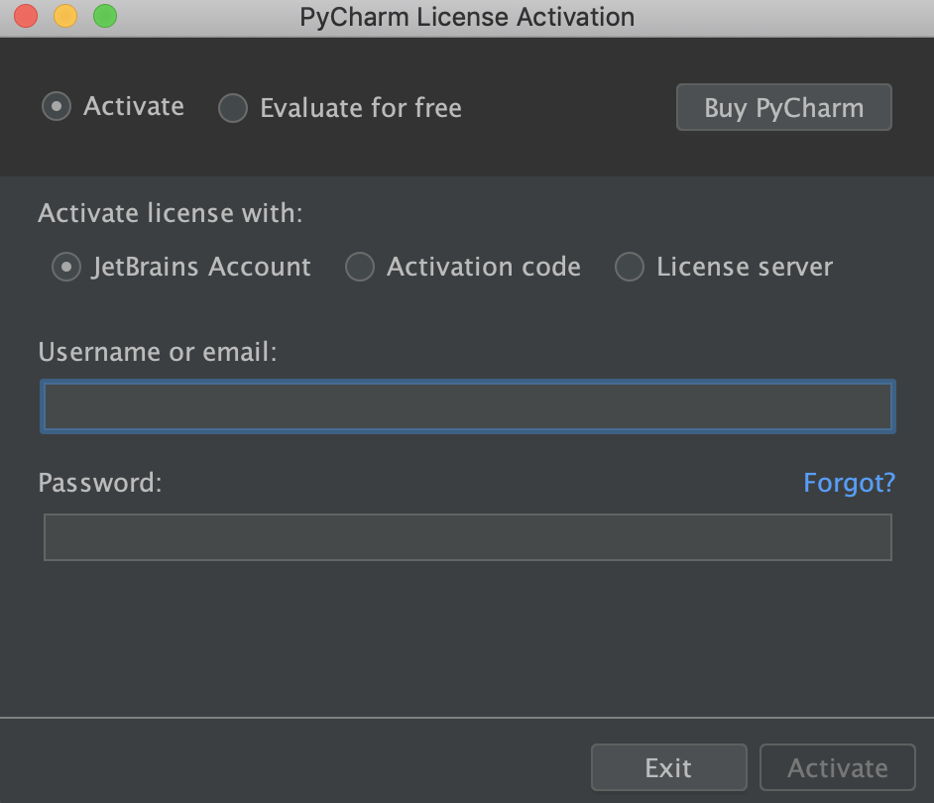Click the Activate button at bottom

click(838, 767)
